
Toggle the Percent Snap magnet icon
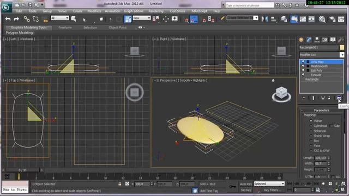pos(204,20)
